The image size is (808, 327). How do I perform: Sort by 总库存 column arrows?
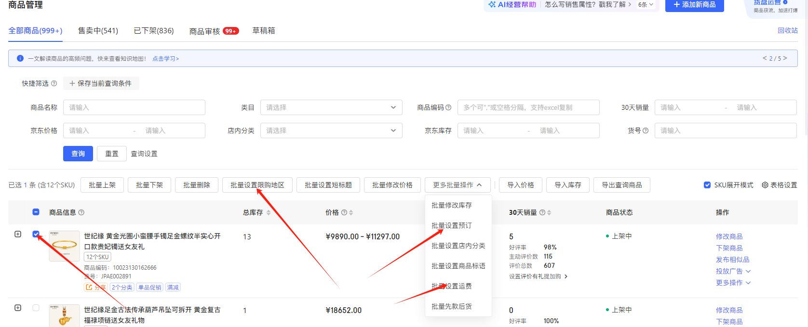[x=269, y=212]
